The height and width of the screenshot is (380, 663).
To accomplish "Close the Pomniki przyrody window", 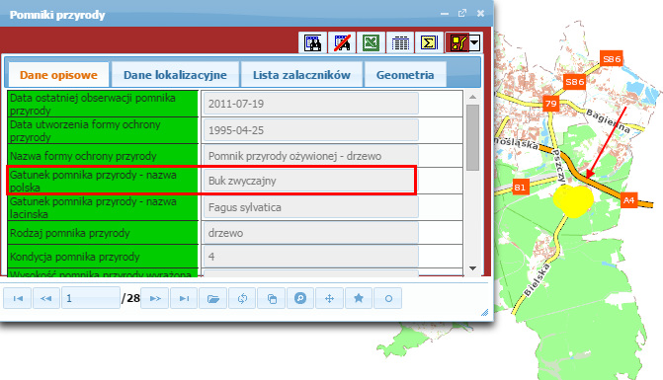I will [480, 14].
